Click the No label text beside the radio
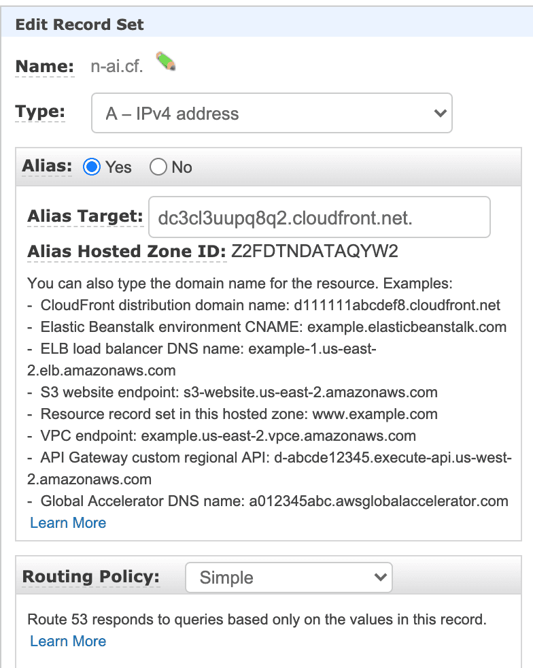This screenshot has width=533, height=668. (x=182, y=167)
